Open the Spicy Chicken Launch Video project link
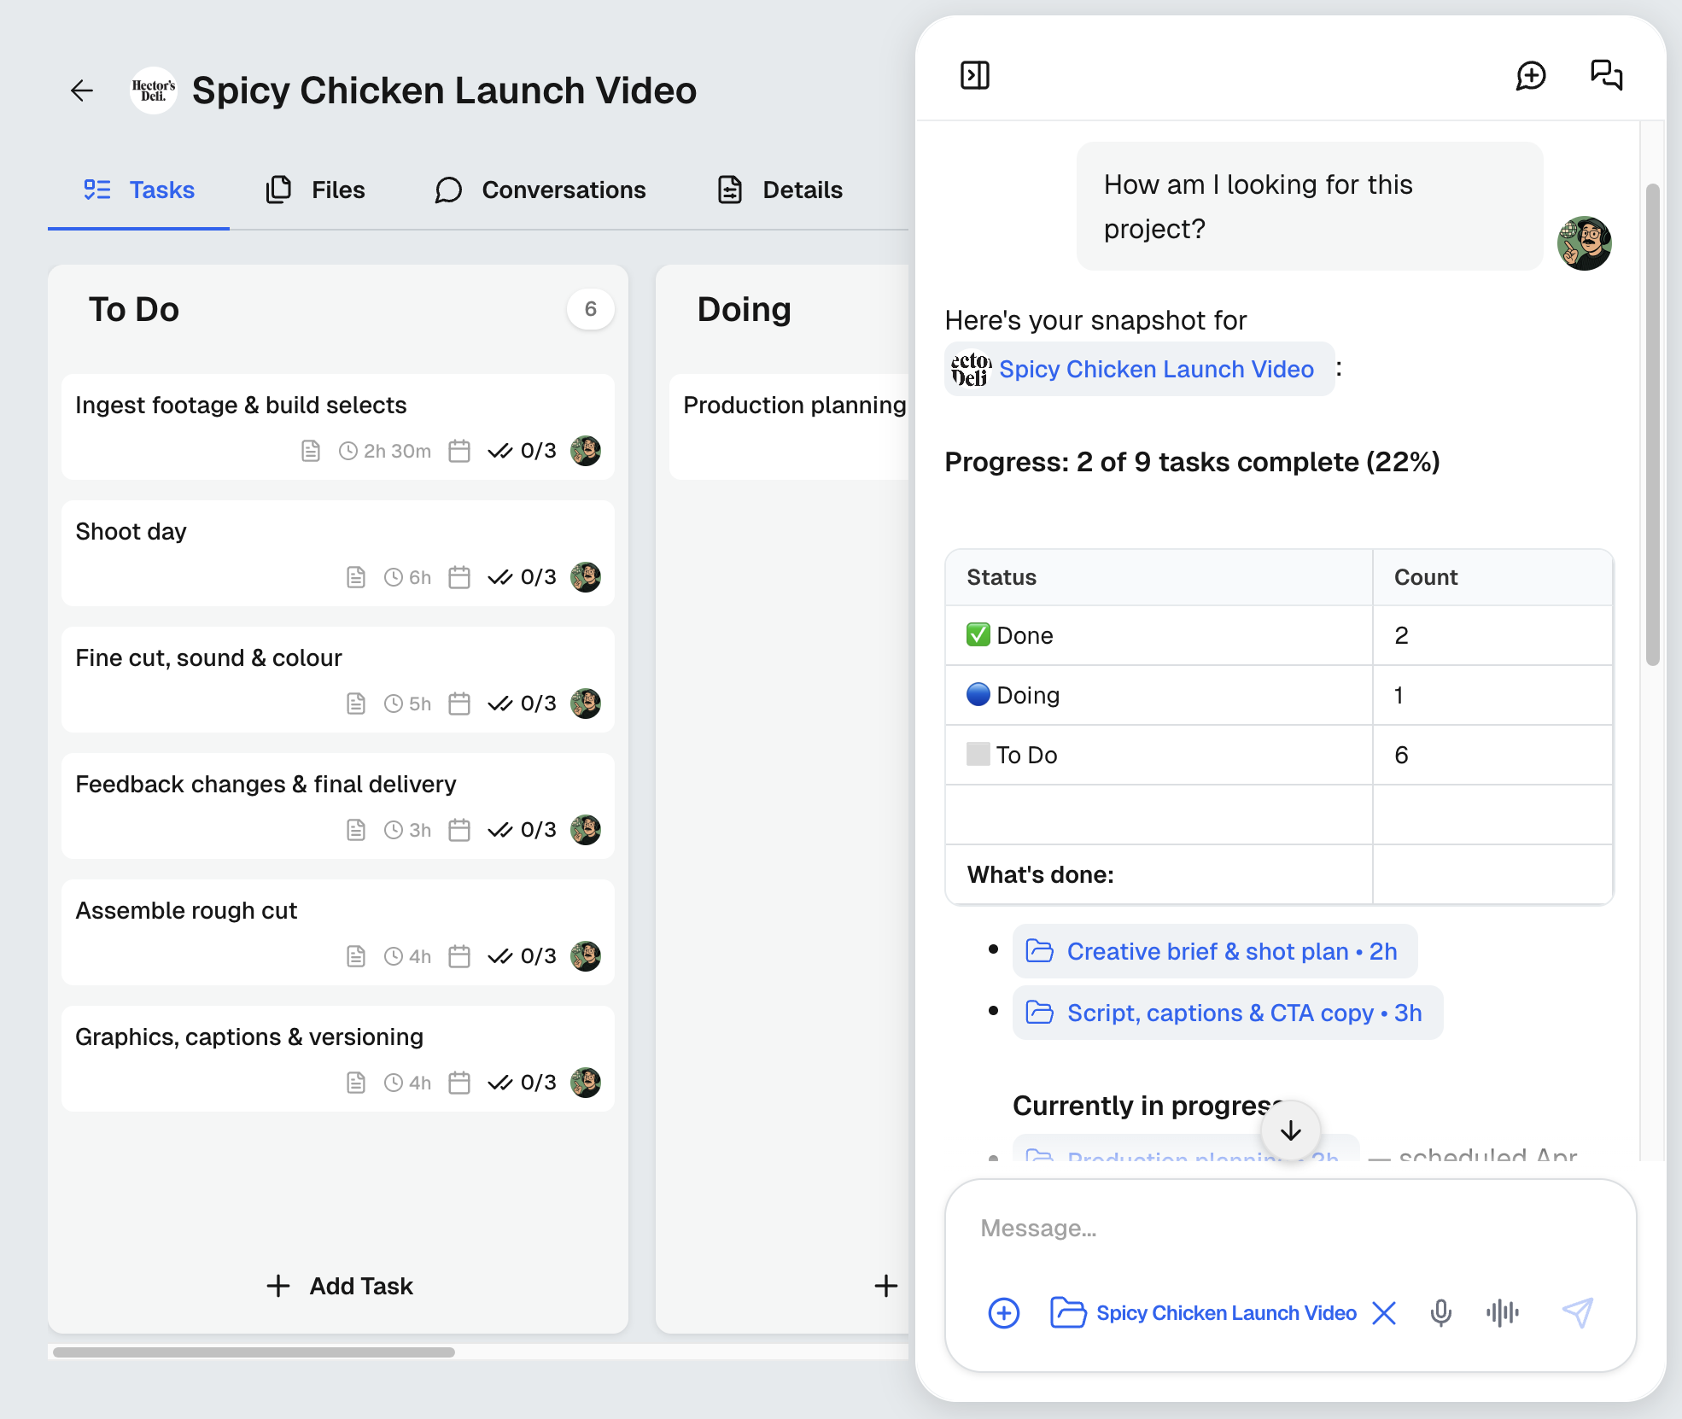1682x1419 pixels. click(1156, 369)
